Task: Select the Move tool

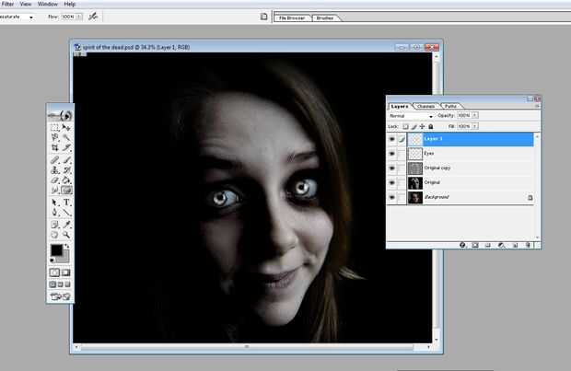Action: tap(67, 126)
